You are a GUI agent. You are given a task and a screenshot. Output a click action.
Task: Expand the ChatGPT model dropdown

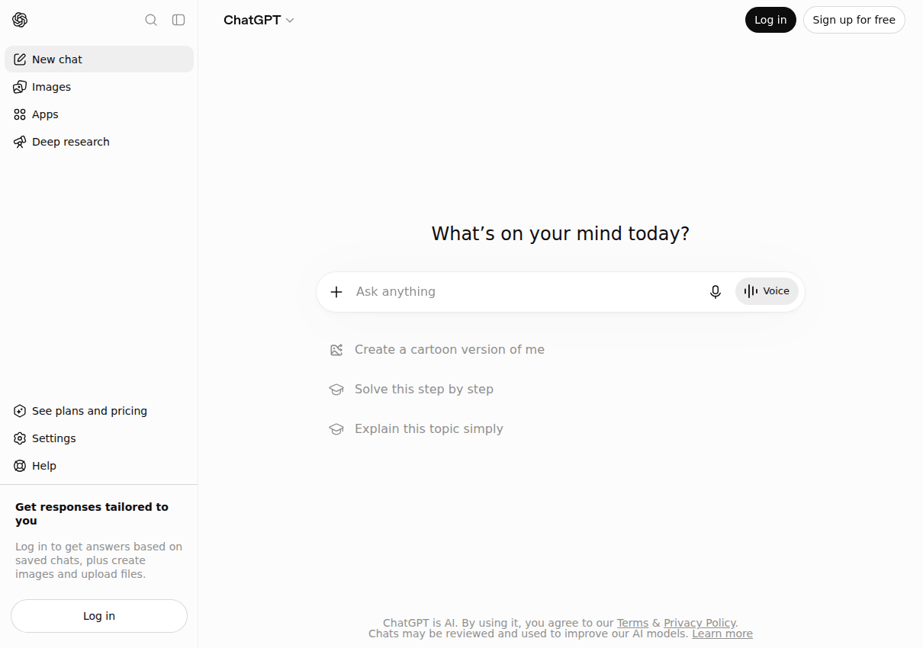tap(259, 20)
